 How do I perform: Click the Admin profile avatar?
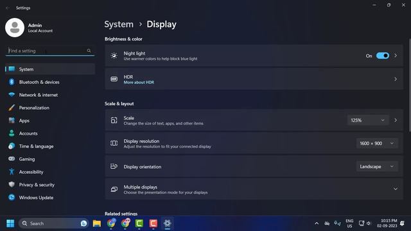[15, 28]
